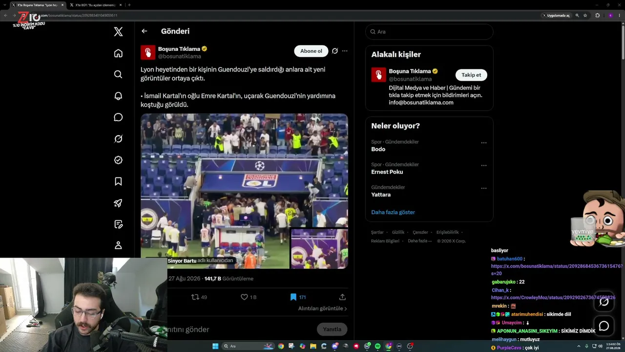Open the floating Grok button
The image size is (625, 352).
pyautogui.click(x=604, y=302)
